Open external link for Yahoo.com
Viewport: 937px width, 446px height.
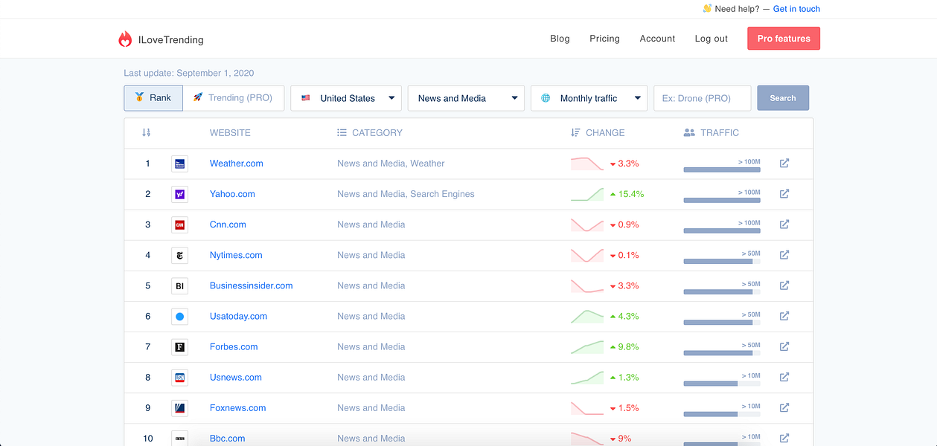pyautogui.click(x=784, y=193)
